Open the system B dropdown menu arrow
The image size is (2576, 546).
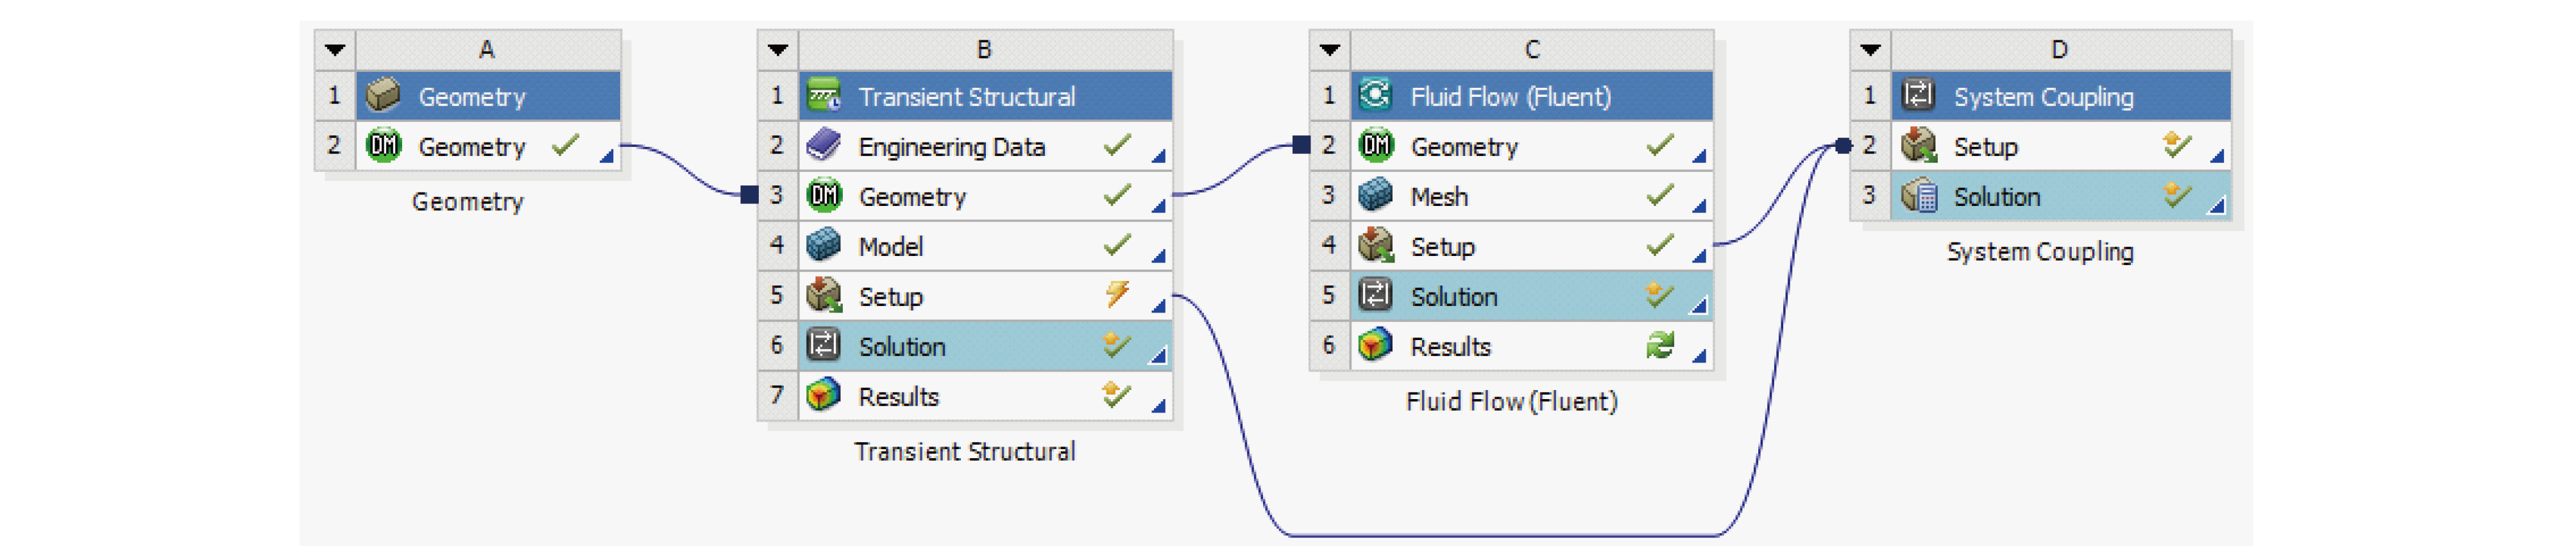click(778, 49)
